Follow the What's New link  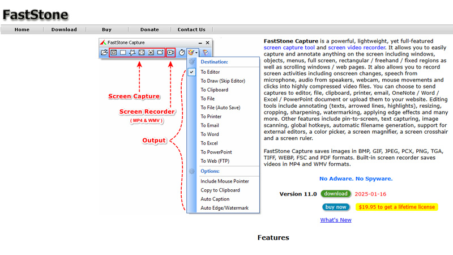tap(335, 220)
